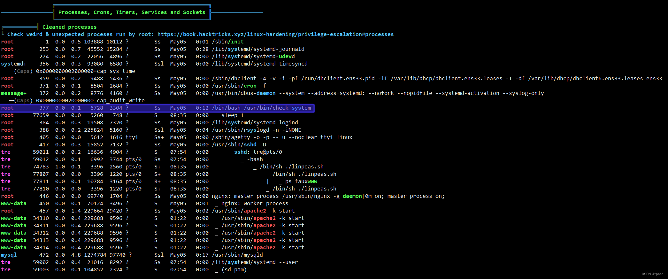Click the RSS value 97740 for mysqld

tap(117, 255)
